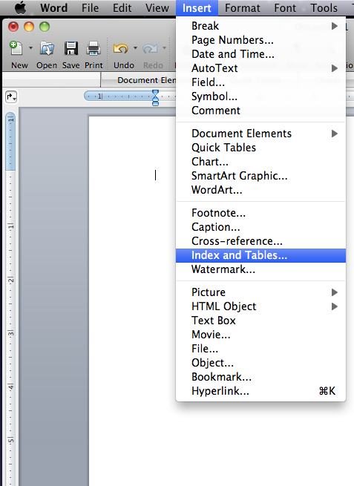Screen dimensions: 354x486
Task: Click the vertical ruler top margin section
Action: coord(10,141)
